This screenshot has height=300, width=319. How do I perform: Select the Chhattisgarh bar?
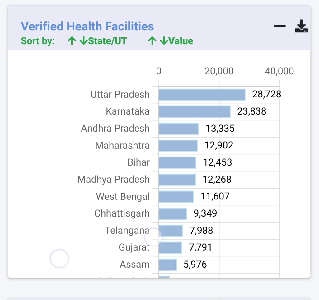click(173, 213)
